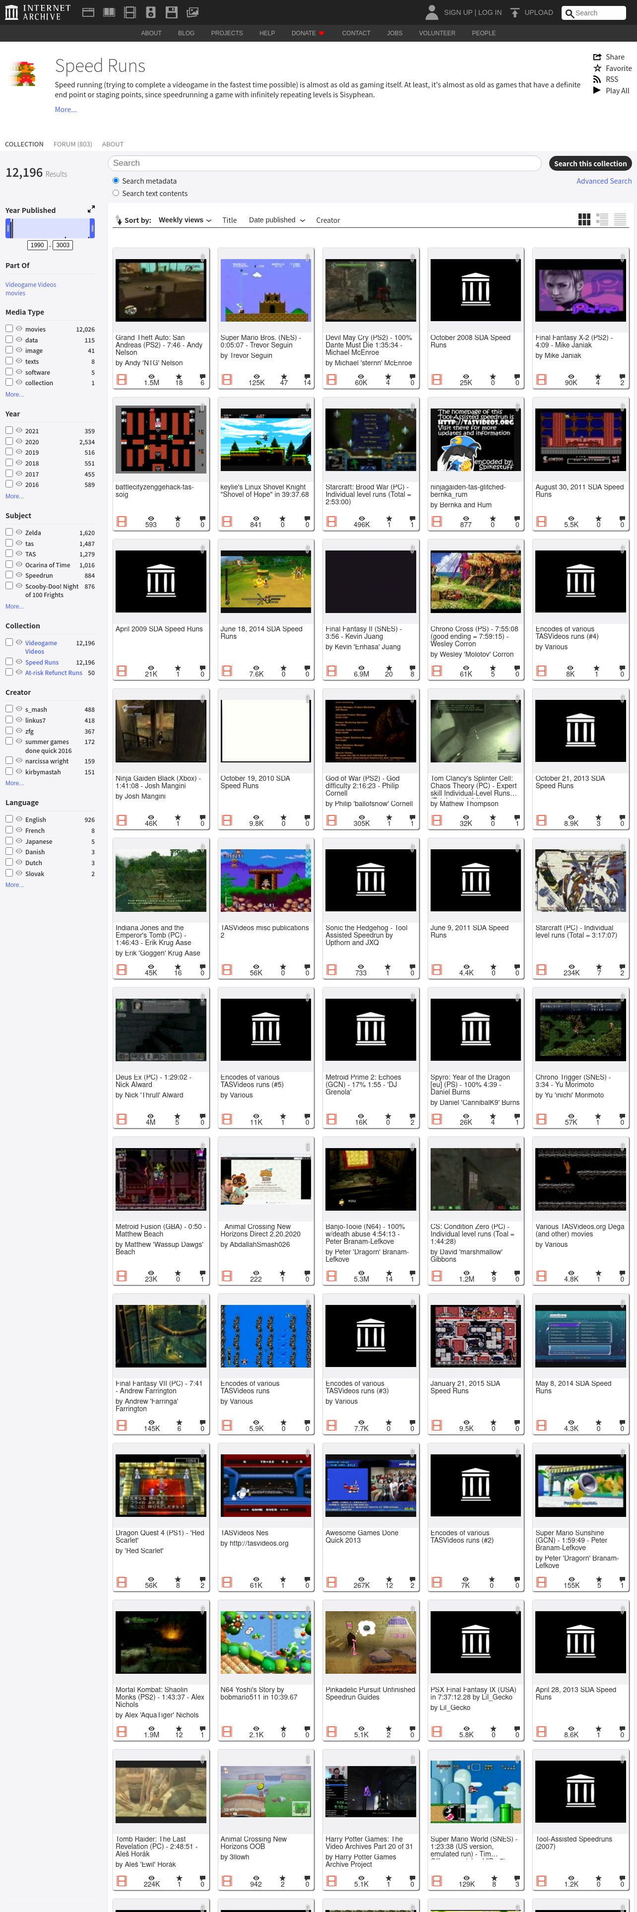
Task: Toggle sort direction arrows beside Sort by
Action: click(118, 220)
